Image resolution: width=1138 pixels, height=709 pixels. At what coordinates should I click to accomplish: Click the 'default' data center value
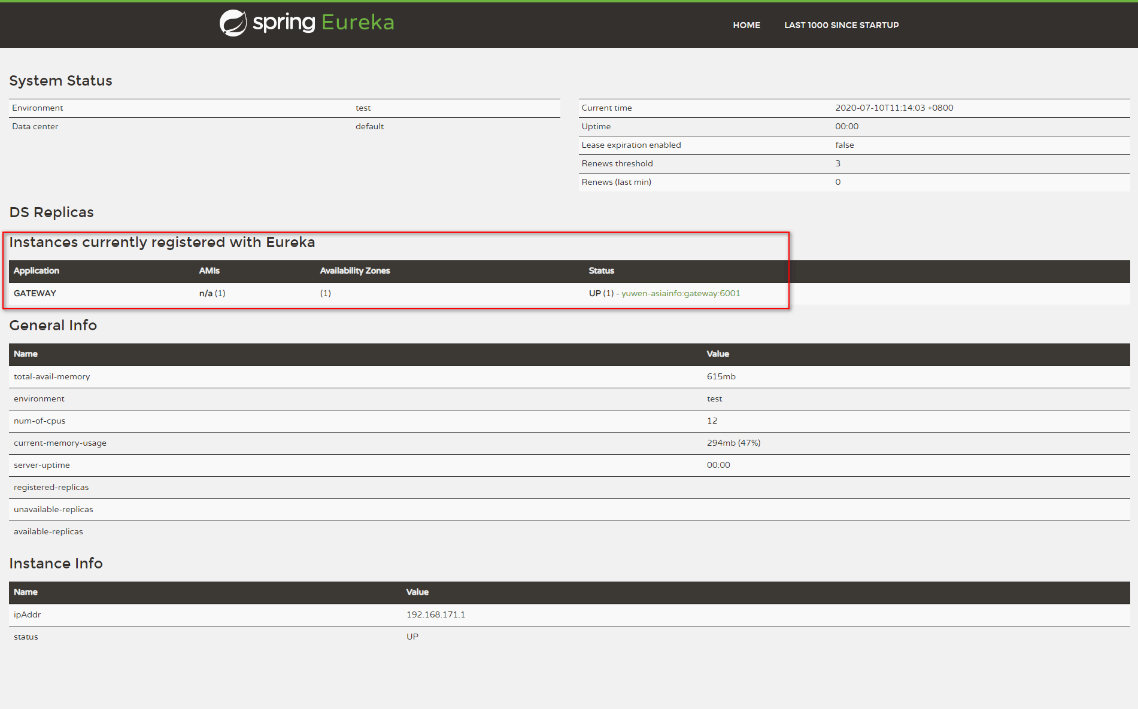point(370,126)
